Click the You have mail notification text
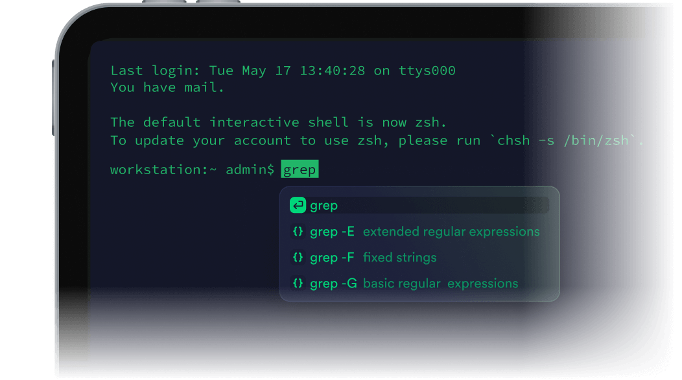Screen dimensions: 682x380 (167, 87)
